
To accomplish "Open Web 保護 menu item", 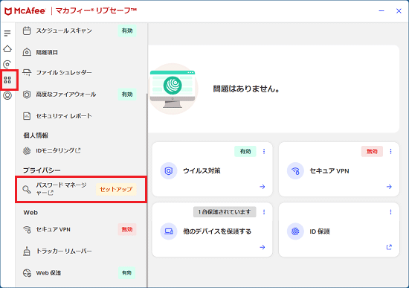I will 80,273.
